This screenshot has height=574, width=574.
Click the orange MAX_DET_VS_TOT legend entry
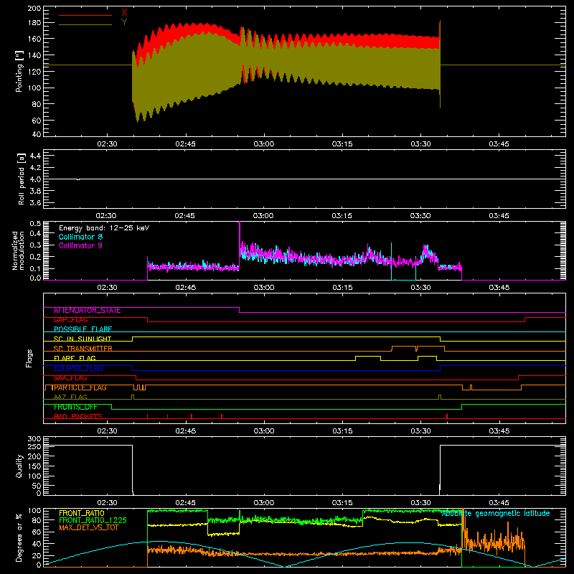[x=88, y=527]
